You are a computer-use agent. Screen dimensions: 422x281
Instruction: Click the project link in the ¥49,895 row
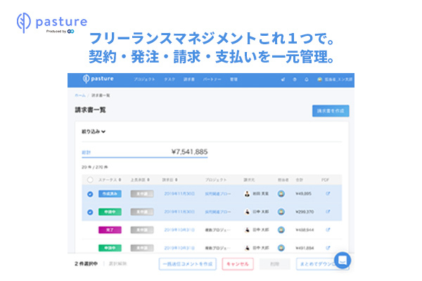pyautogui.click(x=218, y=194)
